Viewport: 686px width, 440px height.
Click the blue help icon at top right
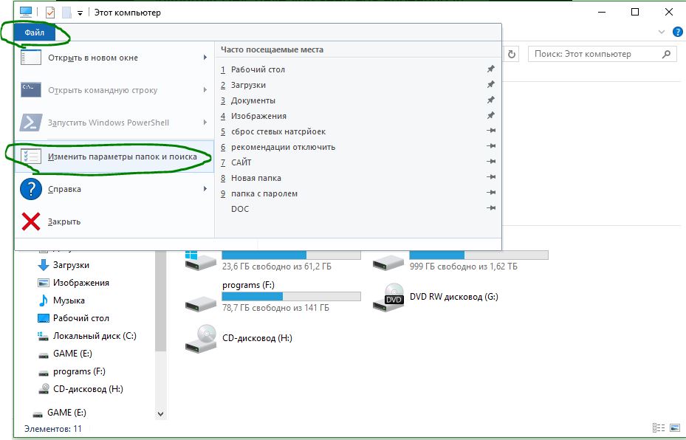tap(677, 32)
